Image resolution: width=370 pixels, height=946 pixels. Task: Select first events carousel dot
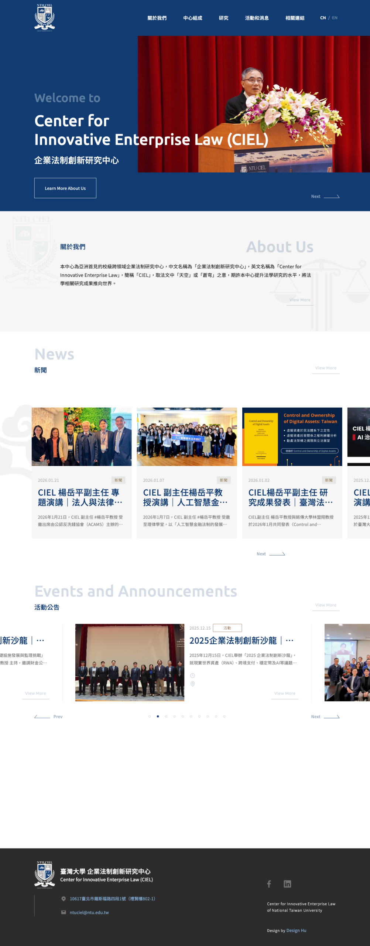(x=150, y=717)
